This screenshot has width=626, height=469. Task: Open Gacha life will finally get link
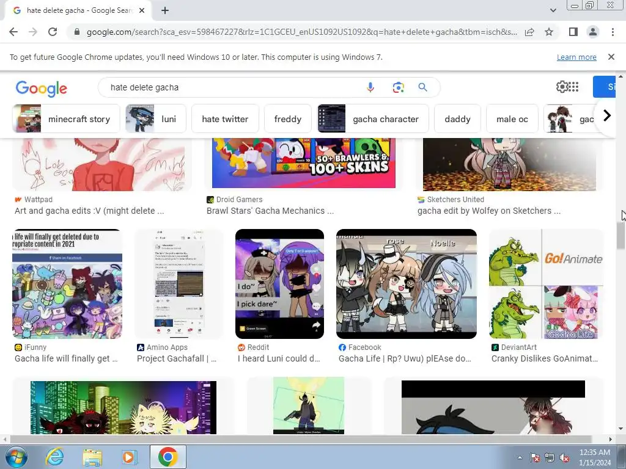click(66, 358)
